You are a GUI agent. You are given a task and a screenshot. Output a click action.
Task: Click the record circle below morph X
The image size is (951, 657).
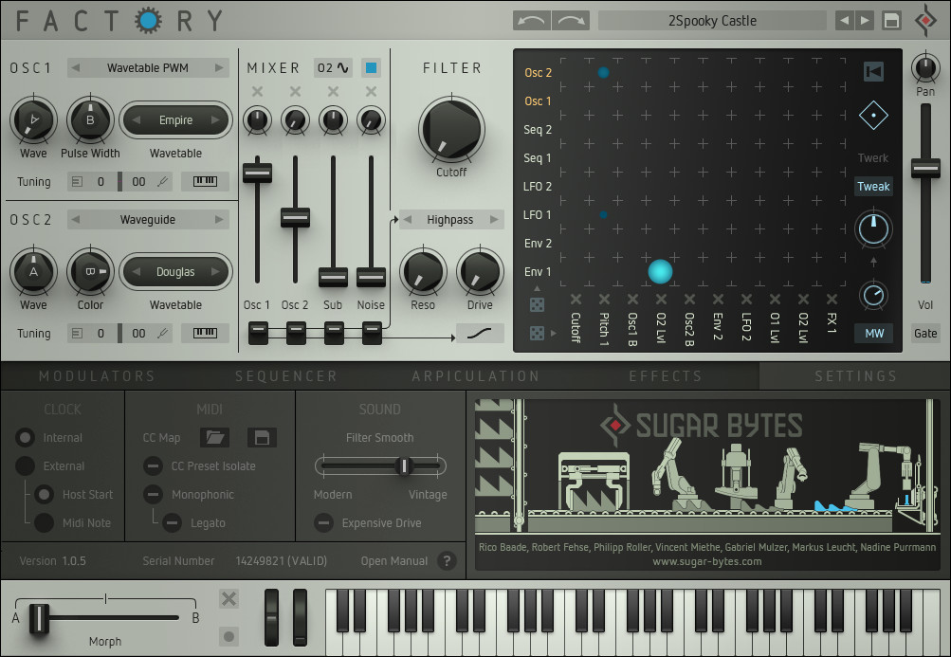(229, 636)
